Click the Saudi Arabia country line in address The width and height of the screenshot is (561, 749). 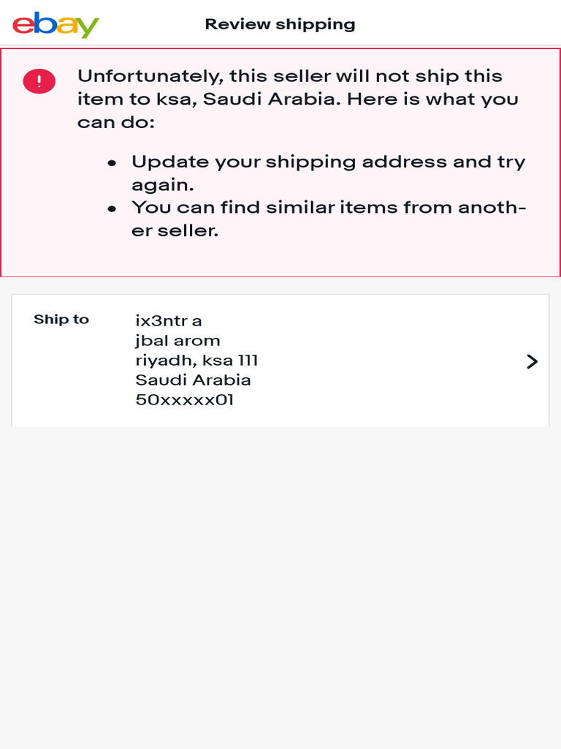pos(193,380)
